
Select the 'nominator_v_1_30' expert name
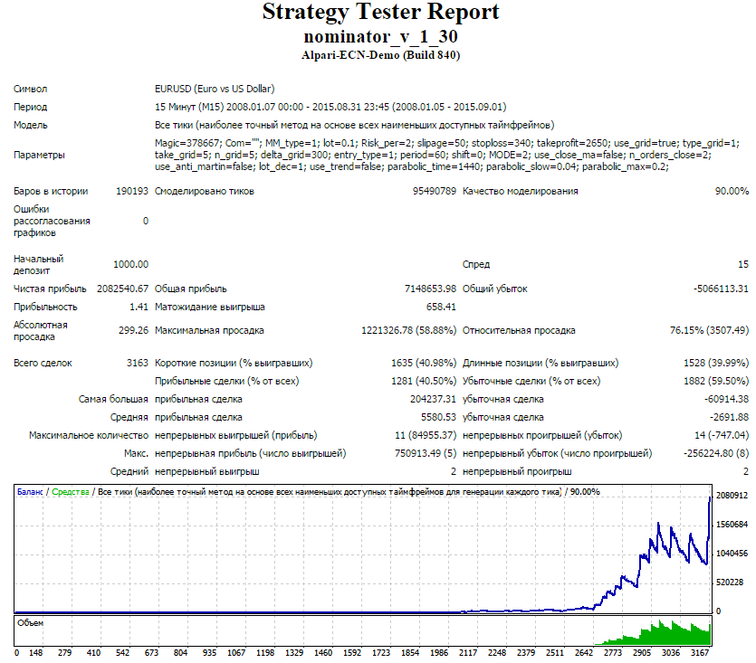click(380, 36)
